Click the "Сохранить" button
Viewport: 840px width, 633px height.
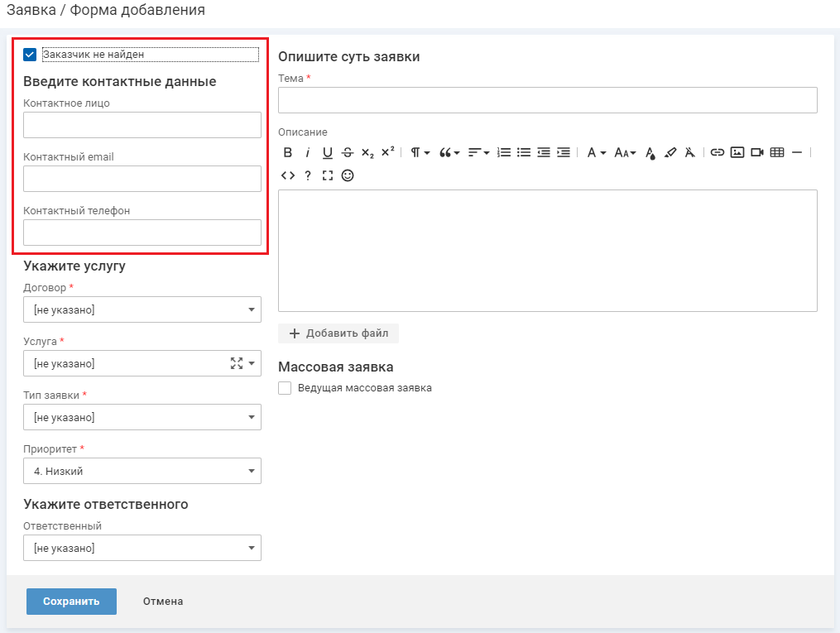(71, 602)
